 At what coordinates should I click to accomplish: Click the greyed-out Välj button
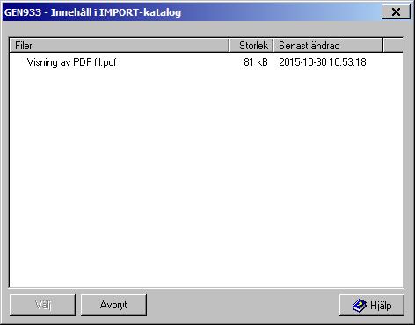(x=42, y=305)
